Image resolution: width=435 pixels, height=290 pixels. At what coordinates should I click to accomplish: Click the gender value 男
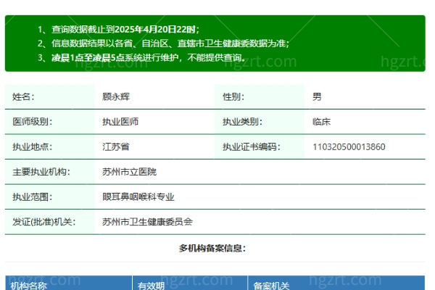tap(317, 96)
